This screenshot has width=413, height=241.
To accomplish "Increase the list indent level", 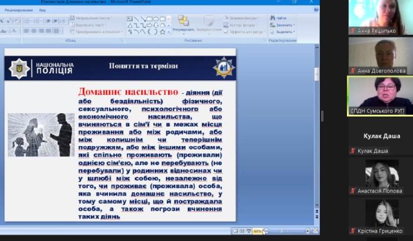I will point(55,21).
